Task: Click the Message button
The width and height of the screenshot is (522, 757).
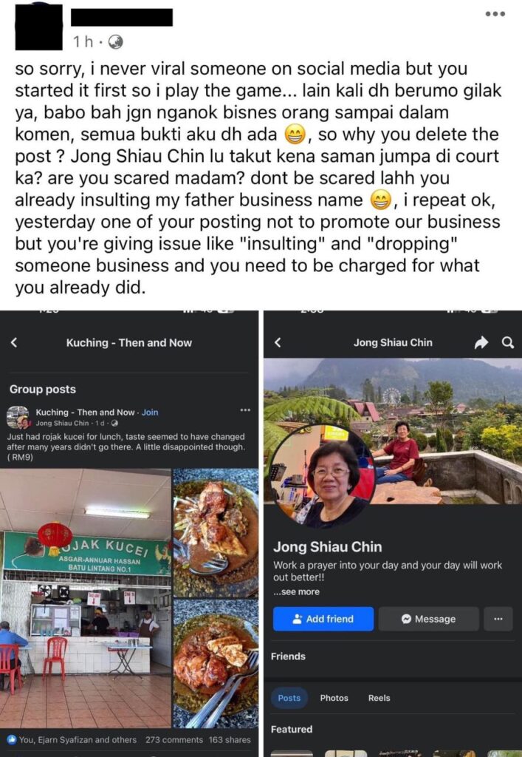Action: [428, 619]
